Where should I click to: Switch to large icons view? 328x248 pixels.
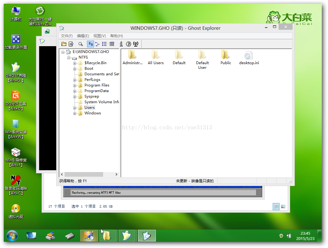[x=91, y=44]
